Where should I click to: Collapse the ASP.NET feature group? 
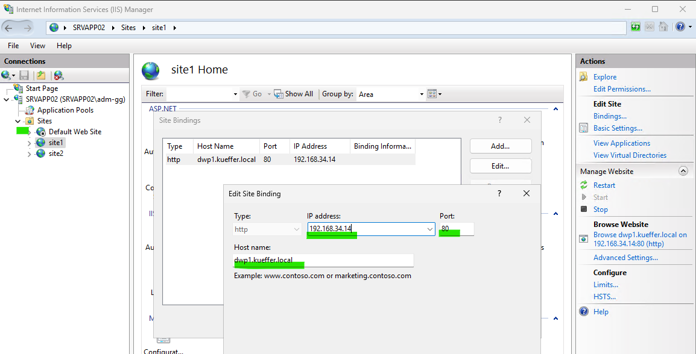pos(555,109)
